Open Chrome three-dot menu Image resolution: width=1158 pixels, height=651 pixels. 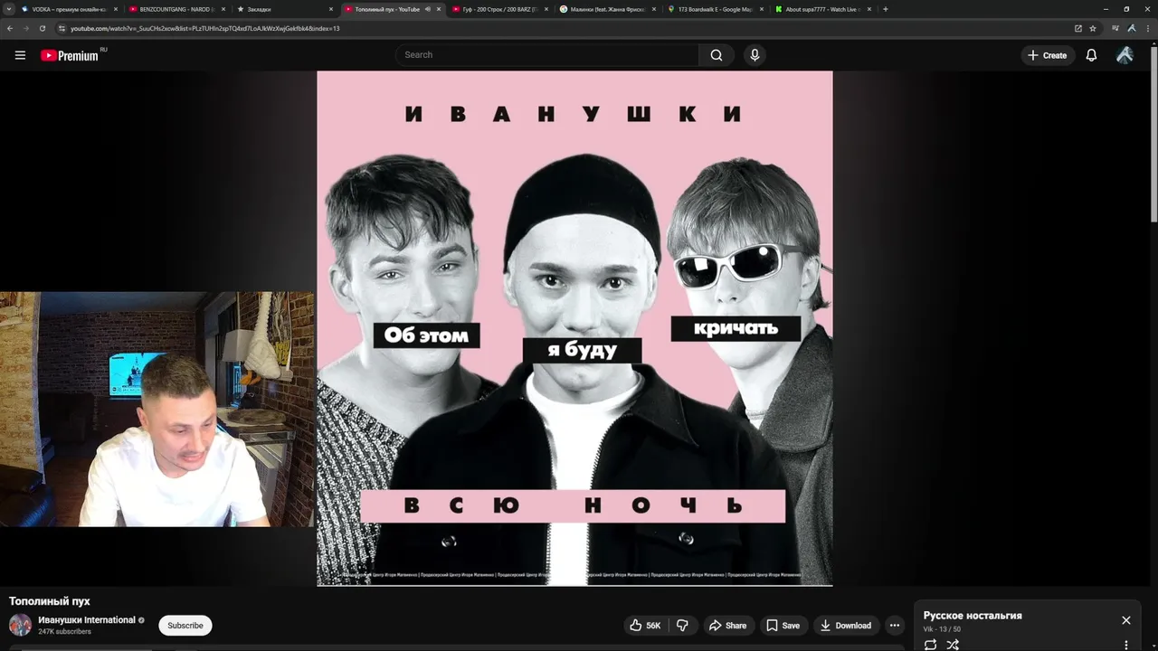click(1146, 28)
